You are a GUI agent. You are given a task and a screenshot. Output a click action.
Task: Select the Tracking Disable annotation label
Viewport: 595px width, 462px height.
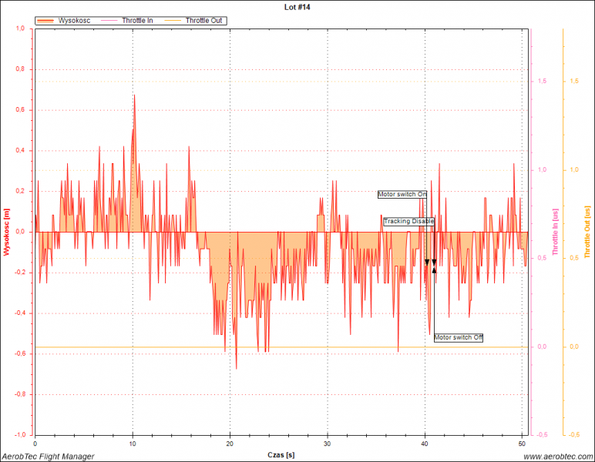408,221
